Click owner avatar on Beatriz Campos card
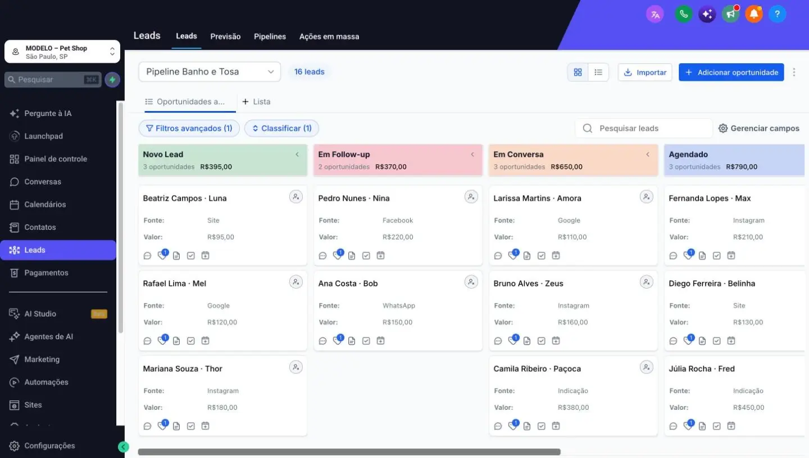 click(x=296, y=197)
